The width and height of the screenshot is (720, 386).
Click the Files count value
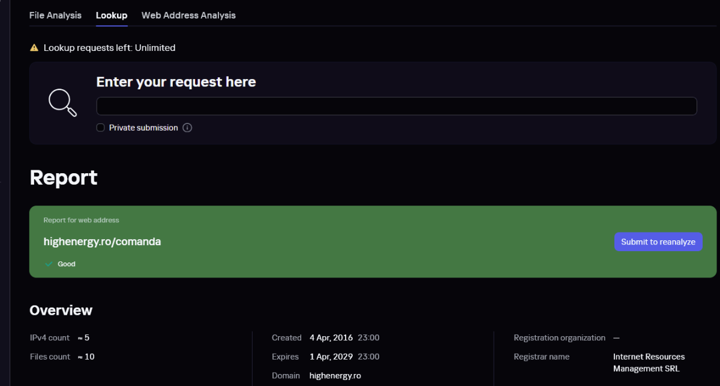[86, 357]
